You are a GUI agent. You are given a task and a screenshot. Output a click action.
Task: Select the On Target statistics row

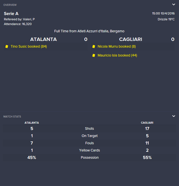(89, 136)
